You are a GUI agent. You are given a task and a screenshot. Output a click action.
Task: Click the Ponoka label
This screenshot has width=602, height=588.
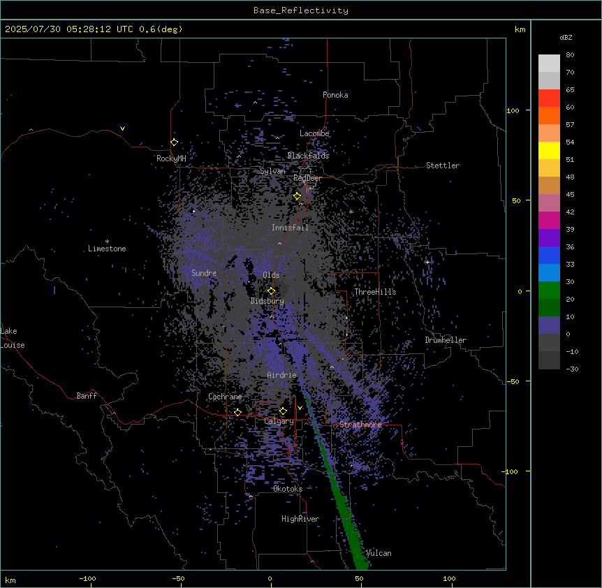point(335,95)
